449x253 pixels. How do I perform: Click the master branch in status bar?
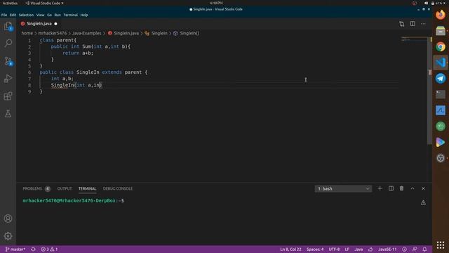point(15,249)
